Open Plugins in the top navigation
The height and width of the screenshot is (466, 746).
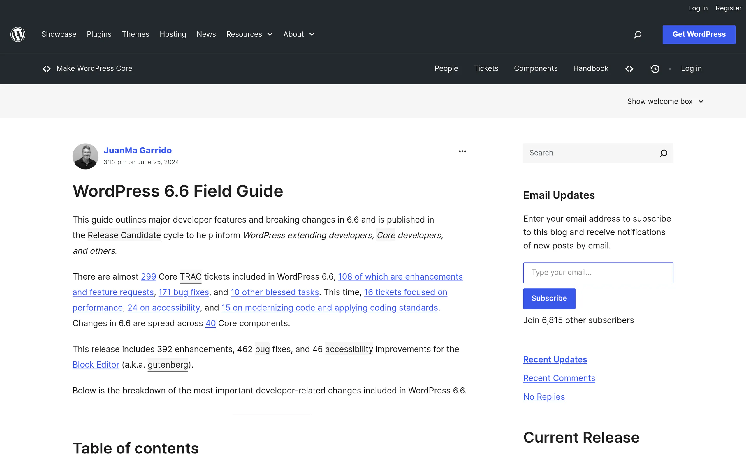click(99, 34)
